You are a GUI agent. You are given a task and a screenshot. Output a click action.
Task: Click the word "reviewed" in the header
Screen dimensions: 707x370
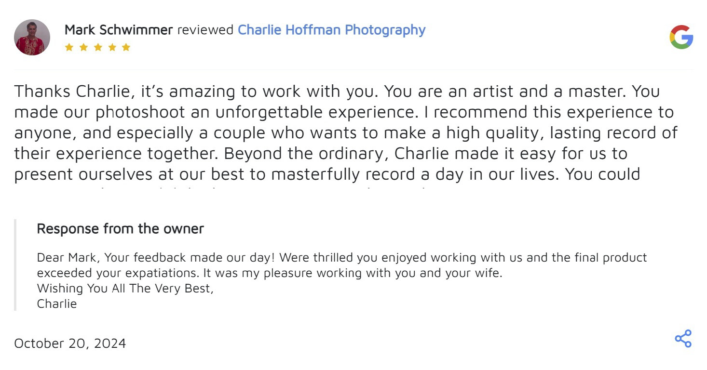(205, 30)
